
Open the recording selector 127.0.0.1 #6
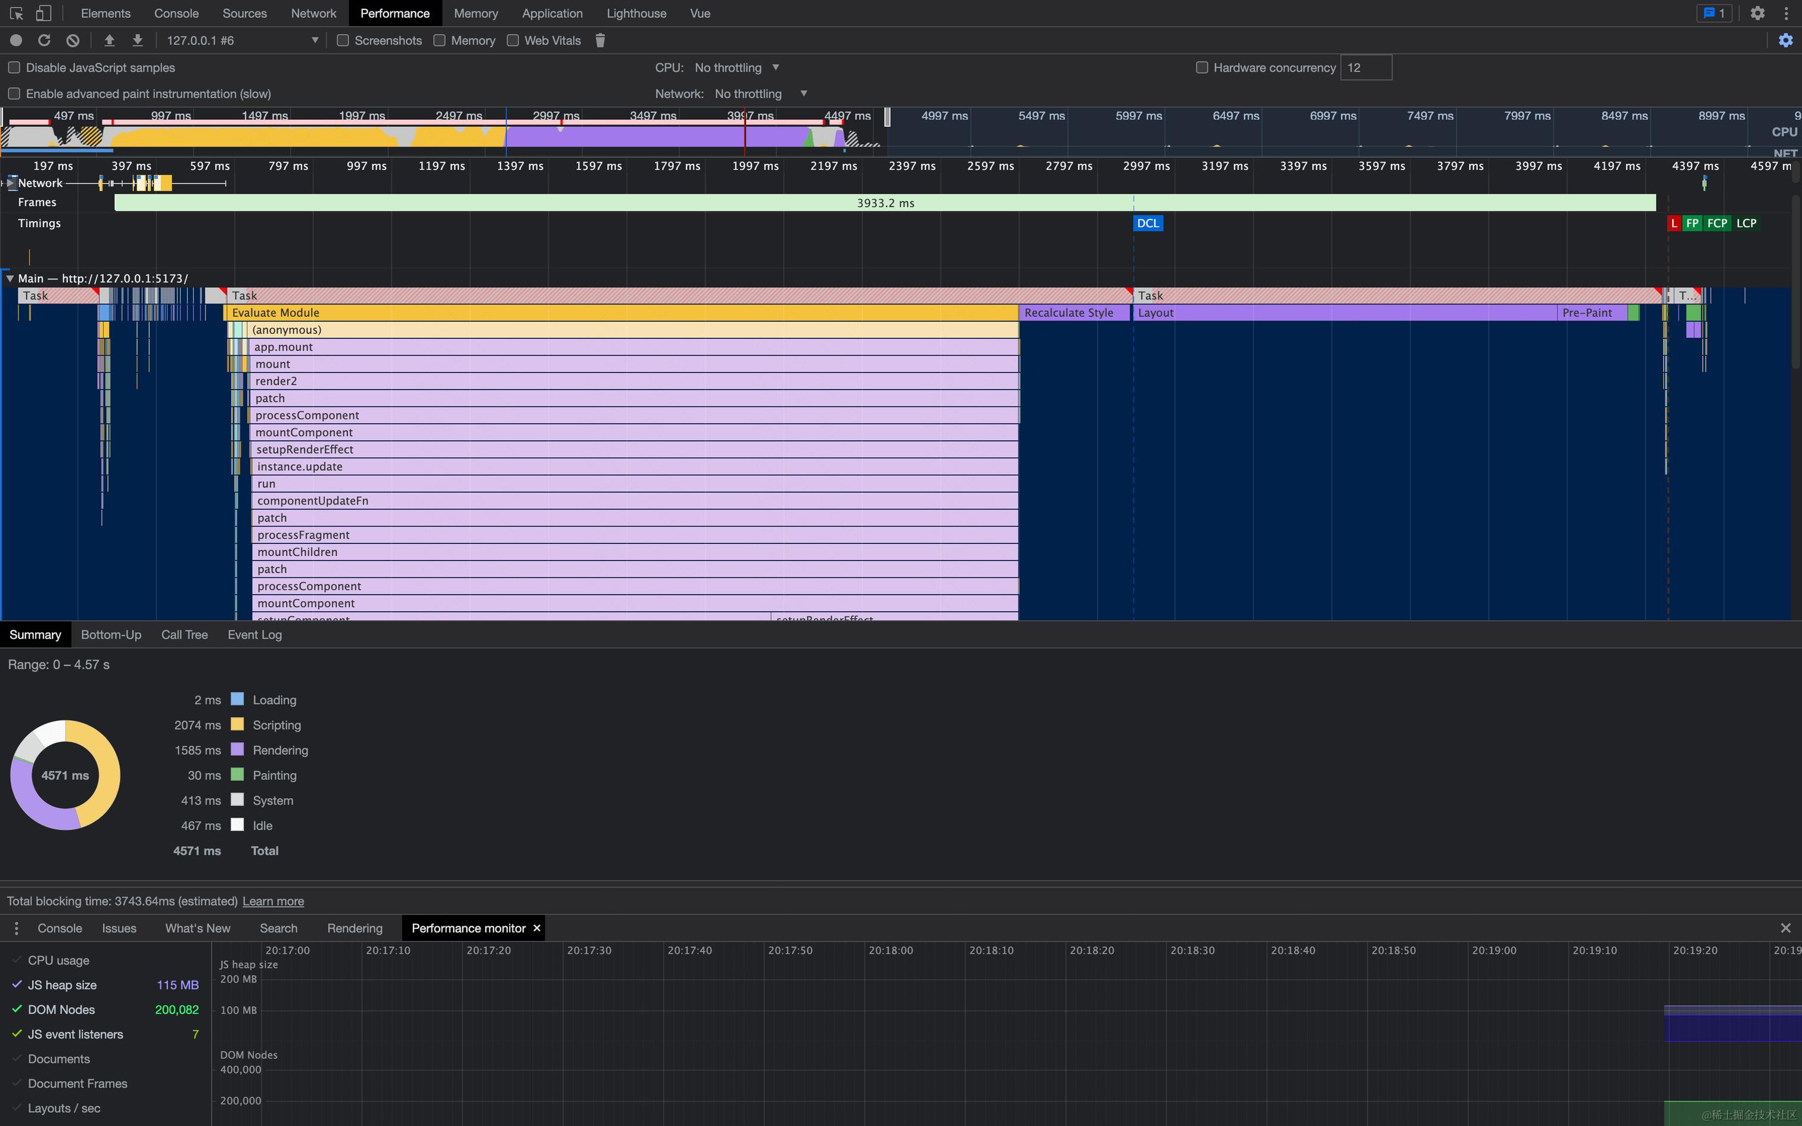tap(242, 41)
